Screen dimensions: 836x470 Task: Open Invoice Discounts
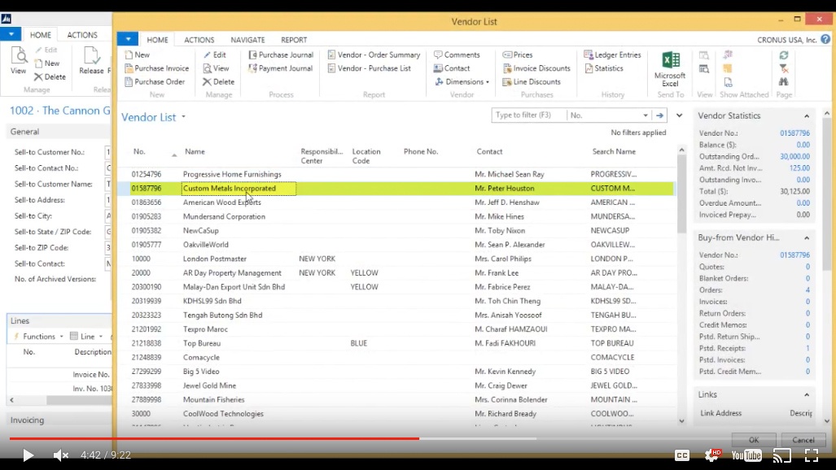[x=536, y=68]
